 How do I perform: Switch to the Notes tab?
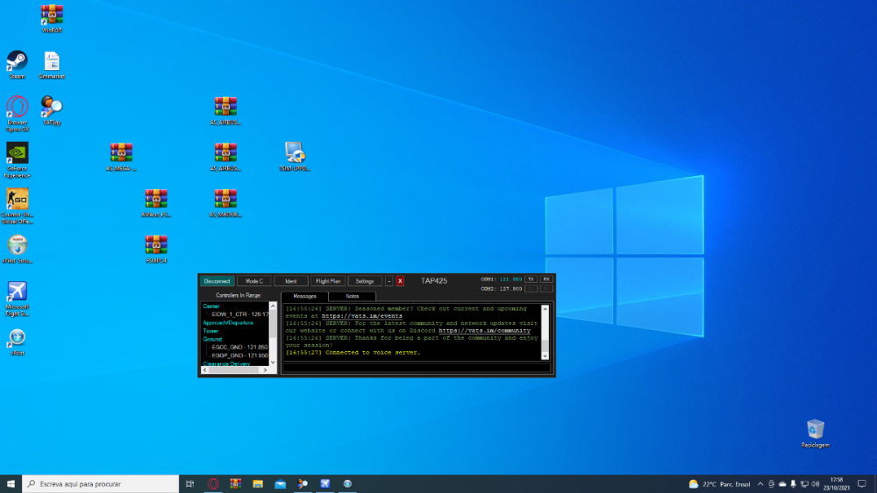point(352,297)
